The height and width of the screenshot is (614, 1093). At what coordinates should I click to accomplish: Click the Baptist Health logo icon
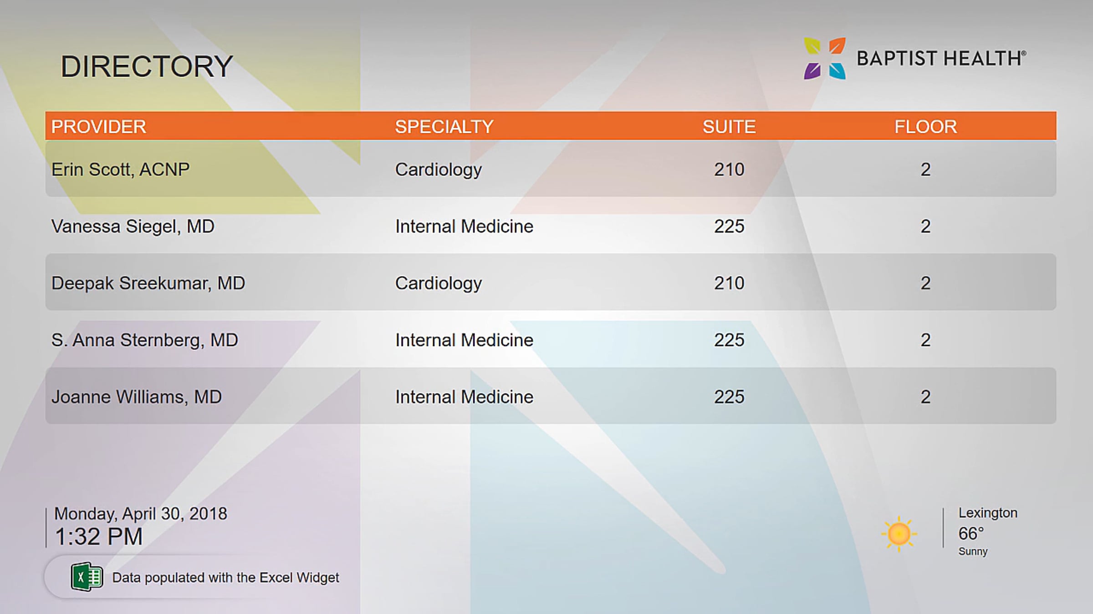coord(825,59)
